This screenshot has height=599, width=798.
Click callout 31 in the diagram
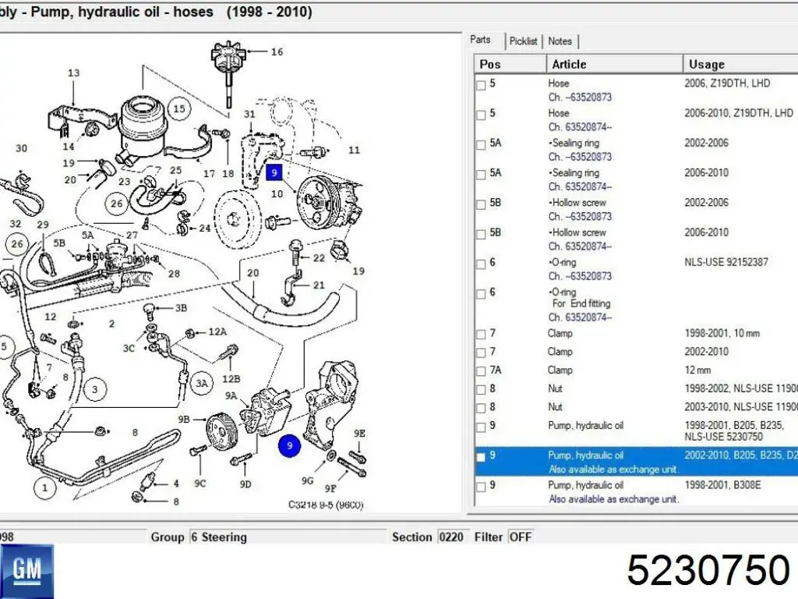(x=249, y=114)
